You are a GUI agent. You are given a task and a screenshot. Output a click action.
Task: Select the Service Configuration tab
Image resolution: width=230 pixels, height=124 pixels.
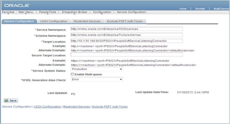click(19, 21)
